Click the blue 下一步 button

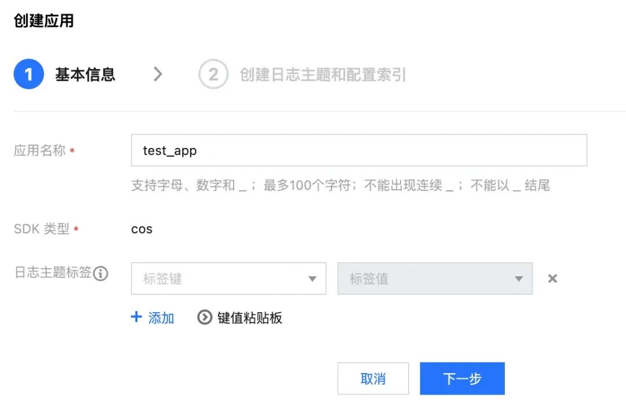462,378
